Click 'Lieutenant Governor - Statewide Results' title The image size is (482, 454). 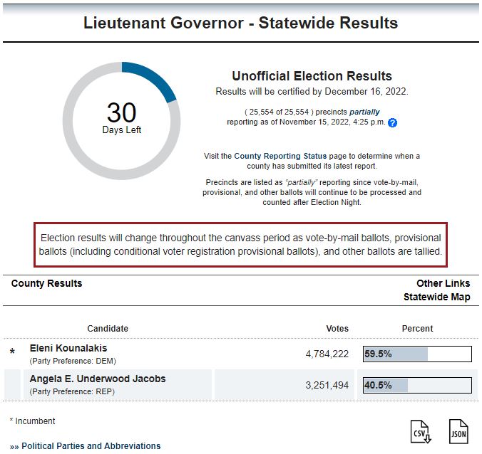pos(241,23)
